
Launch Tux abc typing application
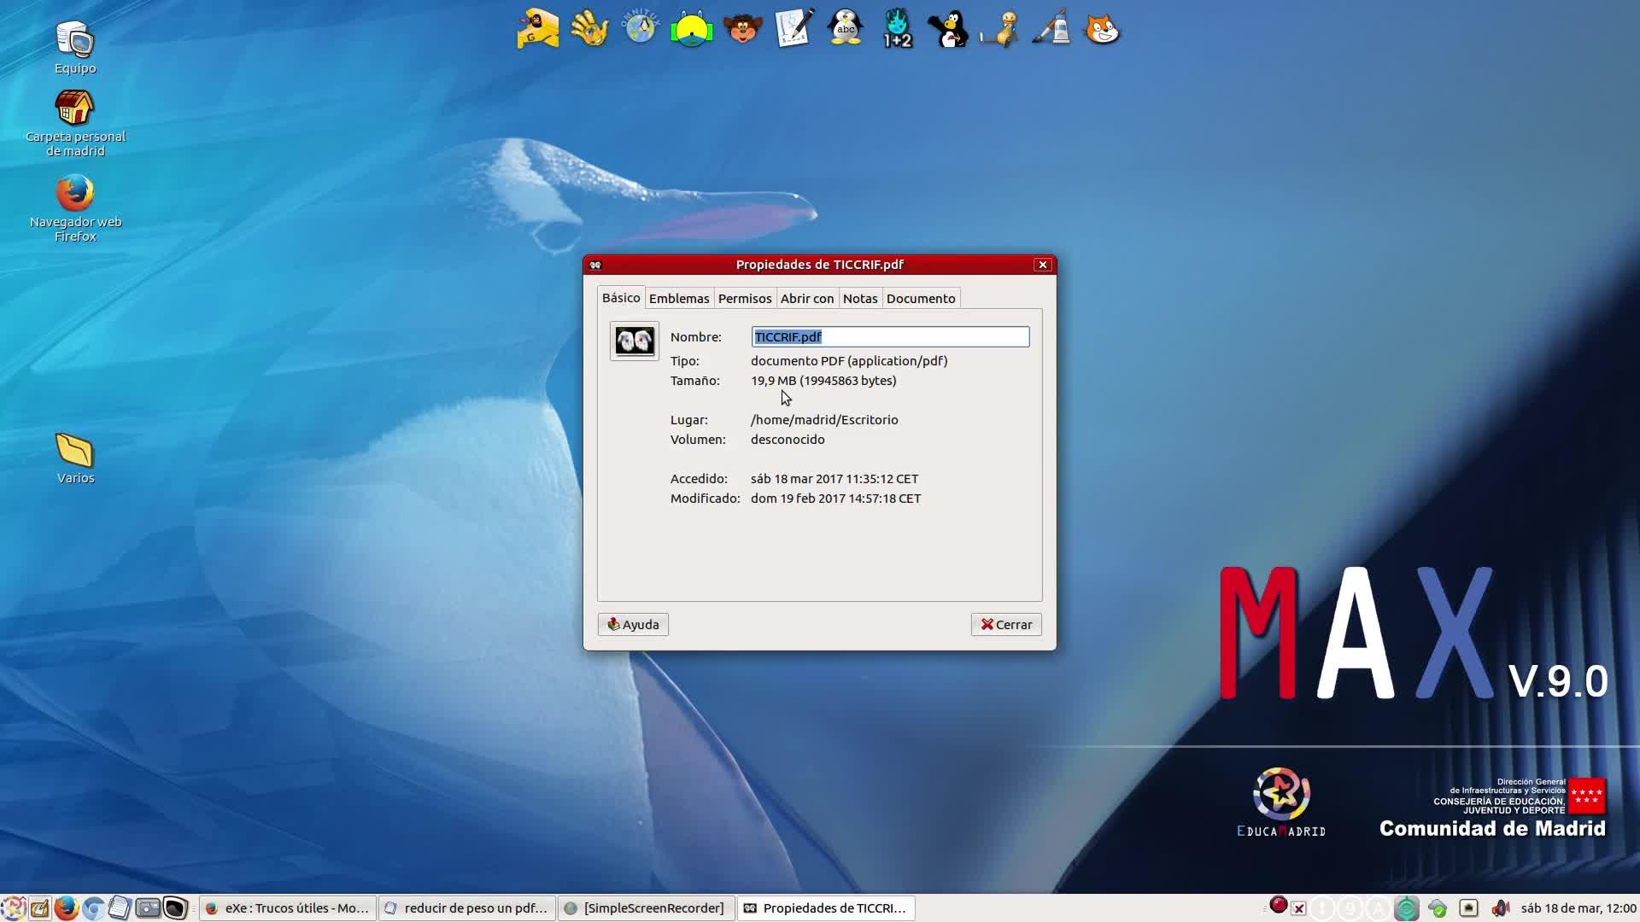tap(845, 29)
